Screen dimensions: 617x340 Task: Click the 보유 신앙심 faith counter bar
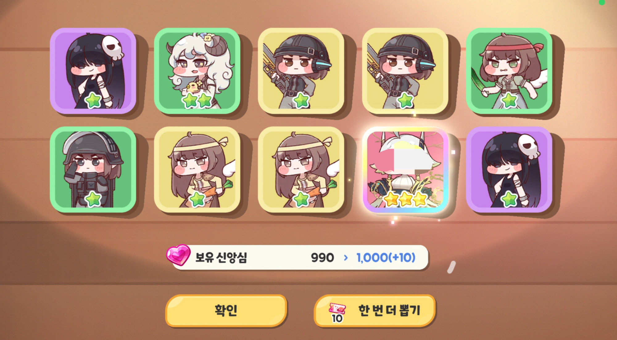point(298,257)
